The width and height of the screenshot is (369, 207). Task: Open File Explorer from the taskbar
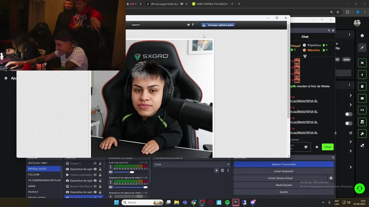click(176, 202)
